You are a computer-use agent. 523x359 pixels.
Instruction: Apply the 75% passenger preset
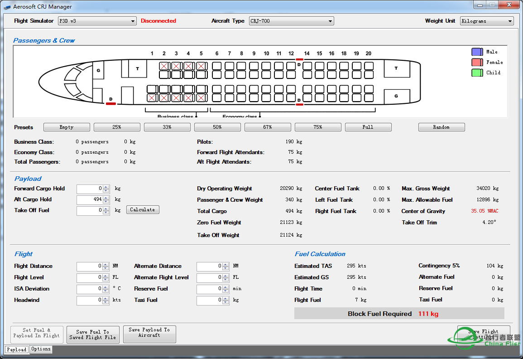(x=318, y=127)
